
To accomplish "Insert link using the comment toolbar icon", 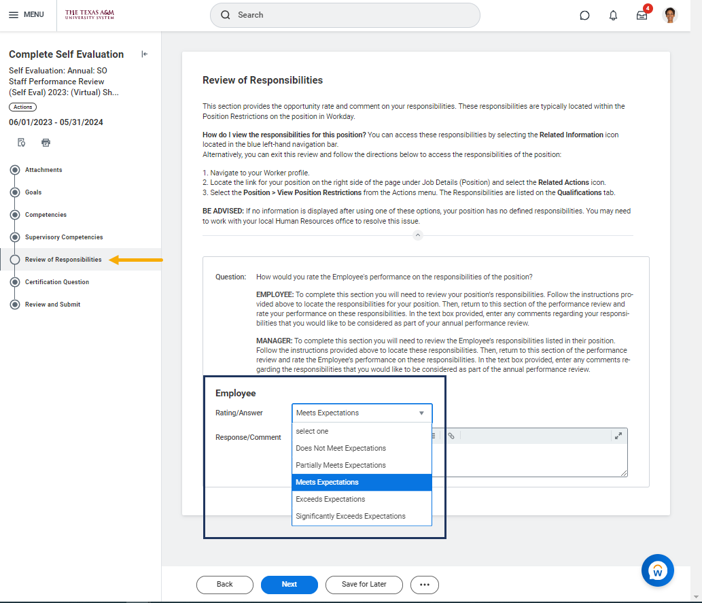I will [x=451, y=436].
